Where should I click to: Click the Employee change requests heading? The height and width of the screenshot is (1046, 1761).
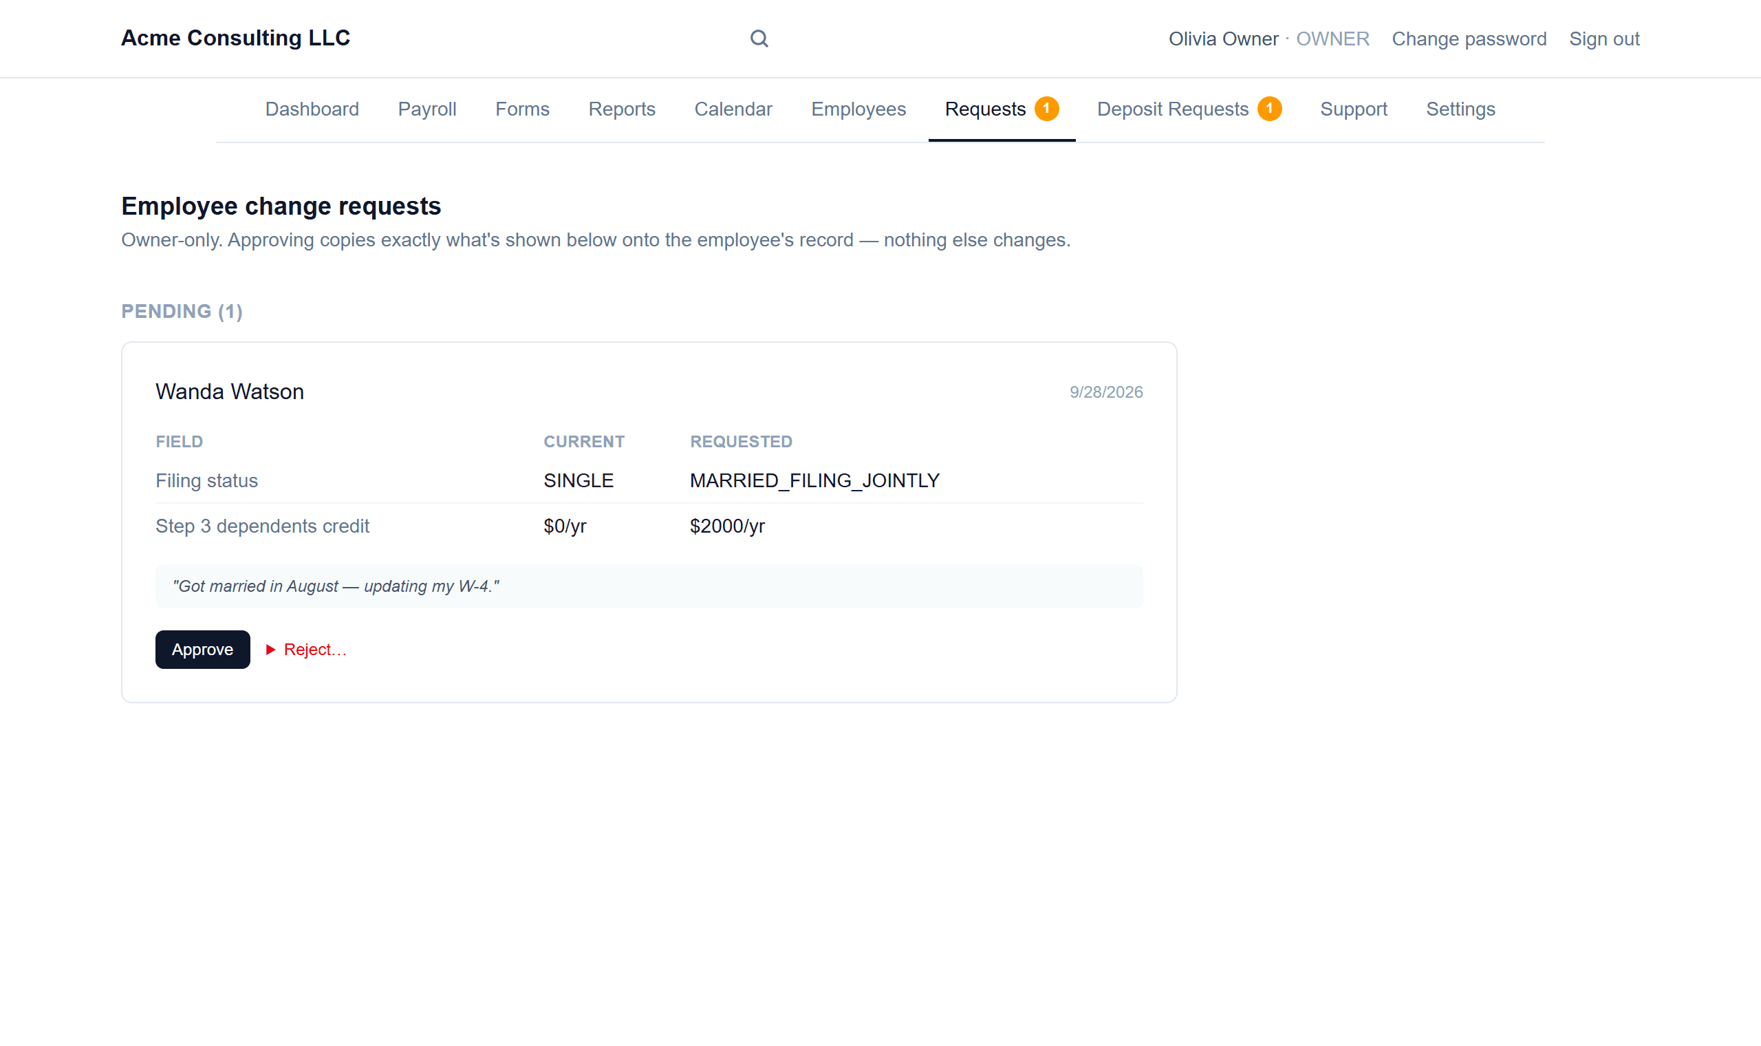(x=281, y=206)
